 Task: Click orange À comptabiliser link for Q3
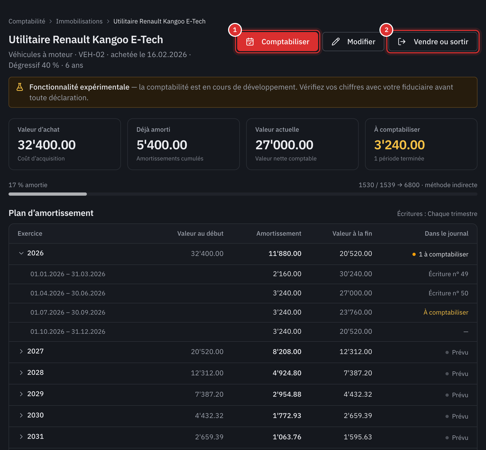[446, 312]
